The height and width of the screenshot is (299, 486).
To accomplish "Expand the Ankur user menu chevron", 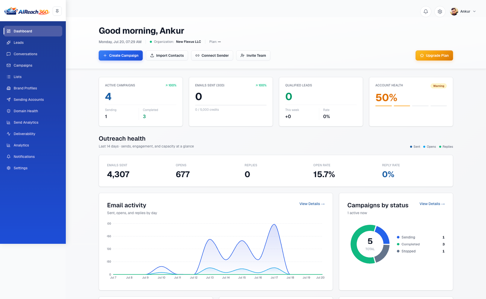I will click(474, 12).
